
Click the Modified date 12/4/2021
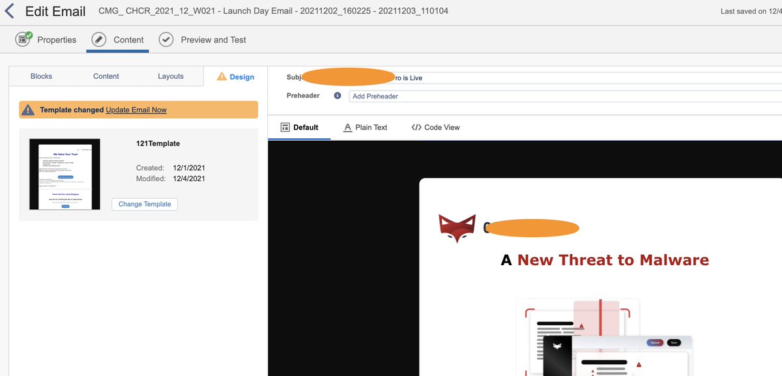(189, 179)
